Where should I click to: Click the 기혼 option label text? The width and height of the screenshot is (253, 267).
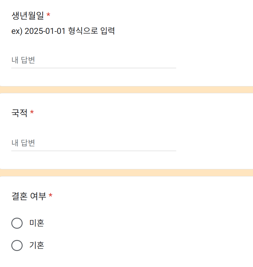tap(36, 245)
